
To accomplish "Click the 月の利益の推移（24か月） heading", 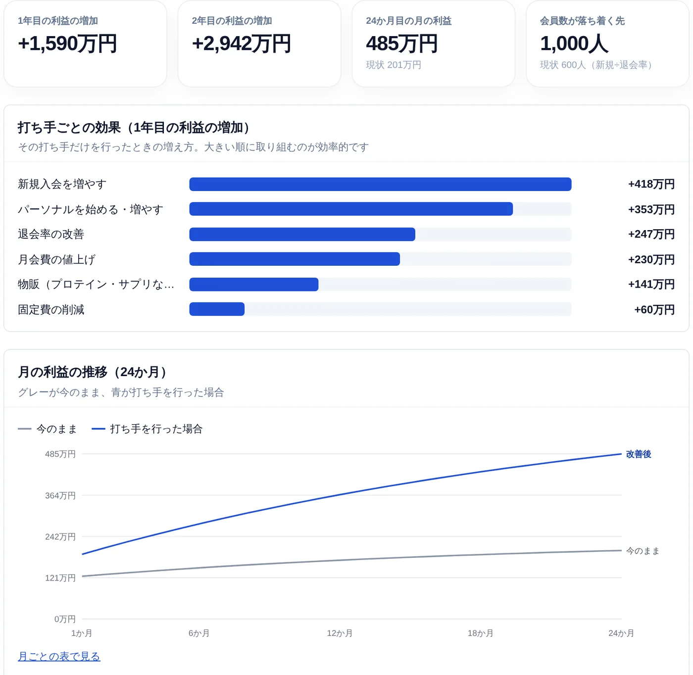I will click(92, 372).
